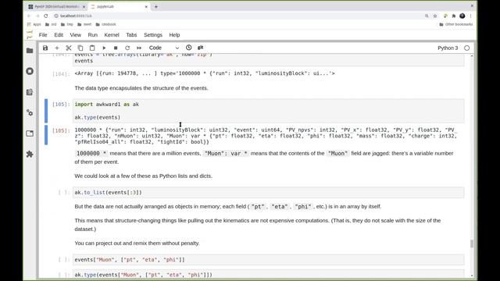This screenshot has height=281, width=500.
Task: Open the browser extensions puzzle icon
Action: 454,16
